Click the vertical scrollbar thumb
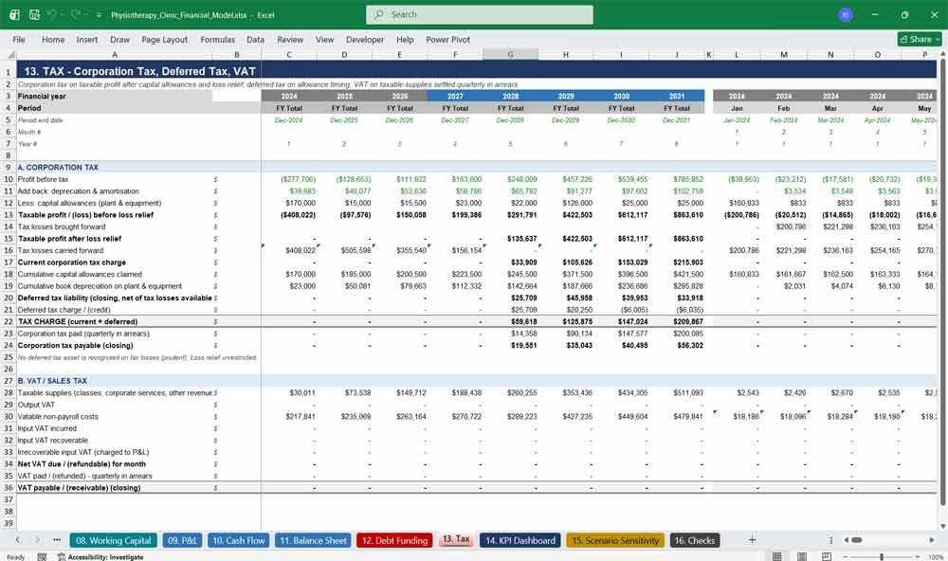Screen dimensions: 948x561 point(942,281)
